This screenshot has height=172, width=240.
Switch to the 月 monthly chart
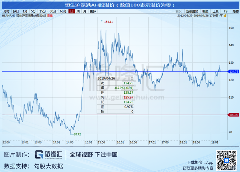85,11
